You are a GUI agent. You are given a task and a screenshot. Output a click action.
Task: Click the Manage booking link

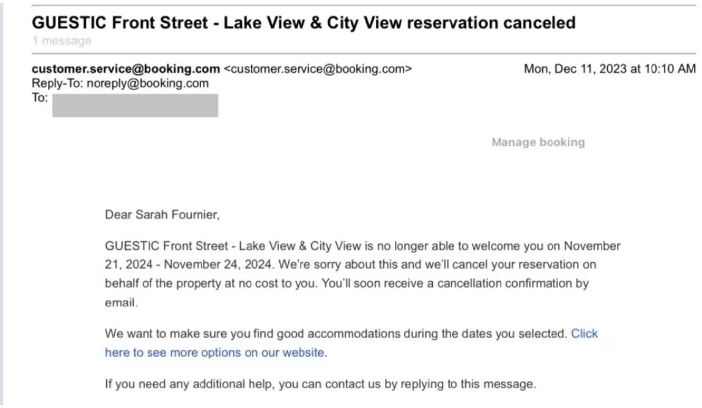(538, 143)
